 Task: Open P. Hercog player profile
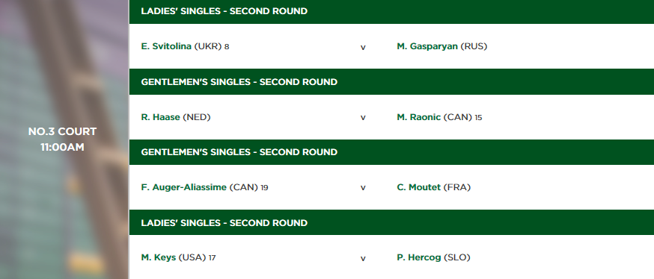point(419,258)
